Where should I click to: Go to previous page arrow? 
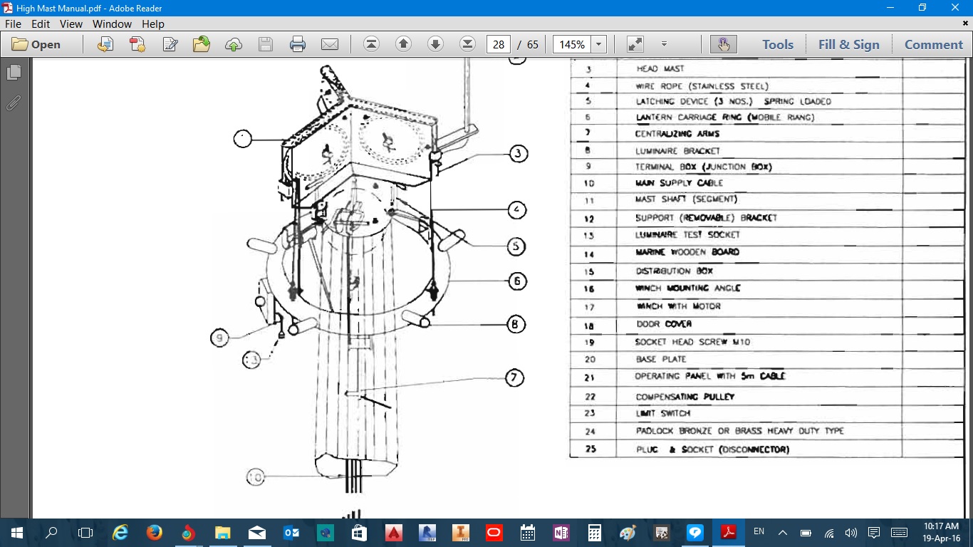tap(403, 44)
